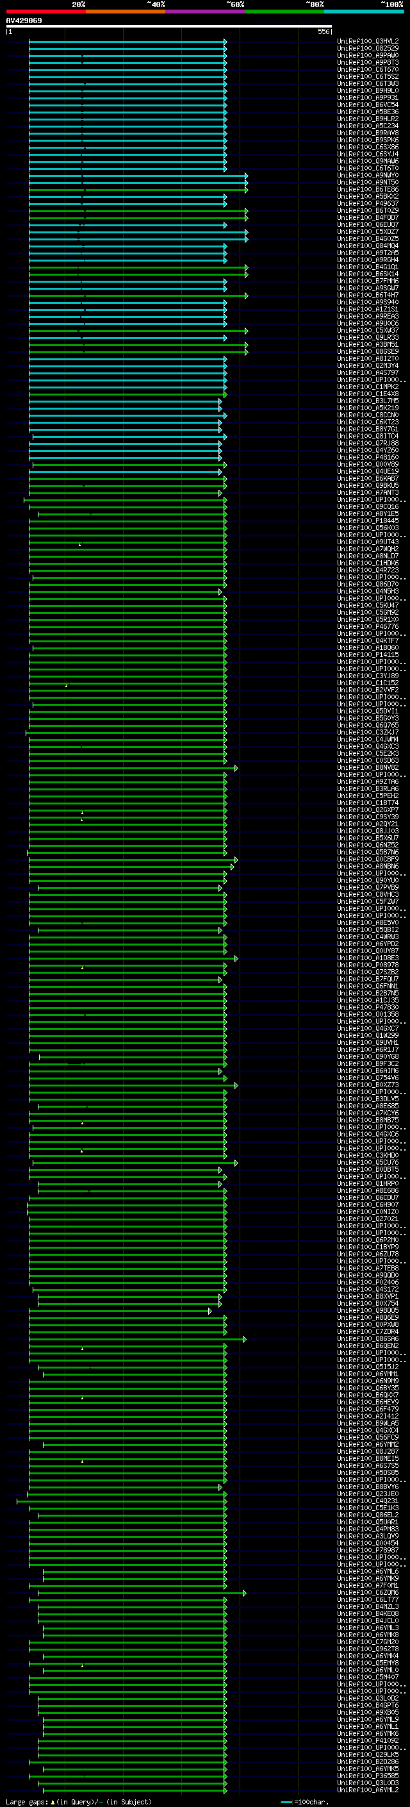Select hit UniRef100_A2QY21

[x=368, y=824]
